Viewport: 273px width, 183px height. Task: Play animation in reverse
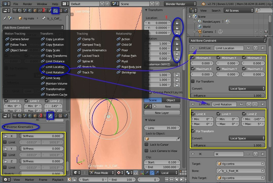point(176,179)
